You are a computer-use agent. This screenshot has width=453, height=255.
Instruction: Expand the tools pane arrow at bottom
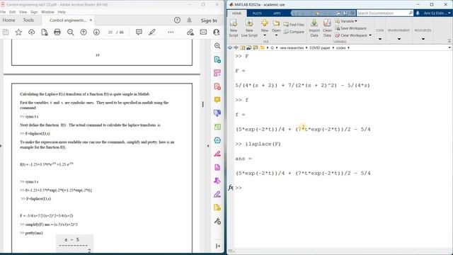pos(217,246)
